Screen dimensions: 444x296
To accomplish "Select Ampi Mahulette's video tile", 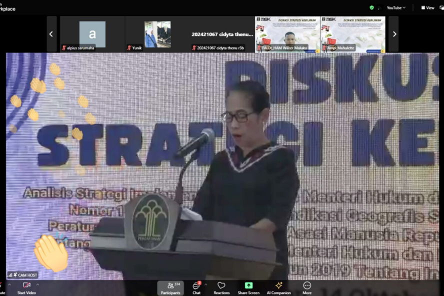I will pyautogui.click(x=352, y=34).
